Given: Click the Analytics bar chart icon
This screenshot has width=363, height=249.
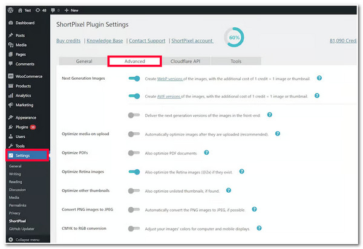Looking at the screenshot, I should [11, 95].
